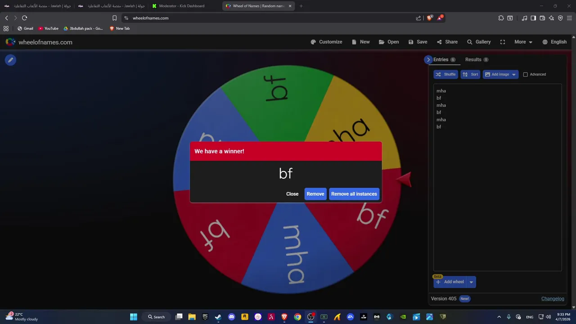This screenshot has width=576, height=324.
Task: Open a new browser tab with plus
Action: [301, 6]
